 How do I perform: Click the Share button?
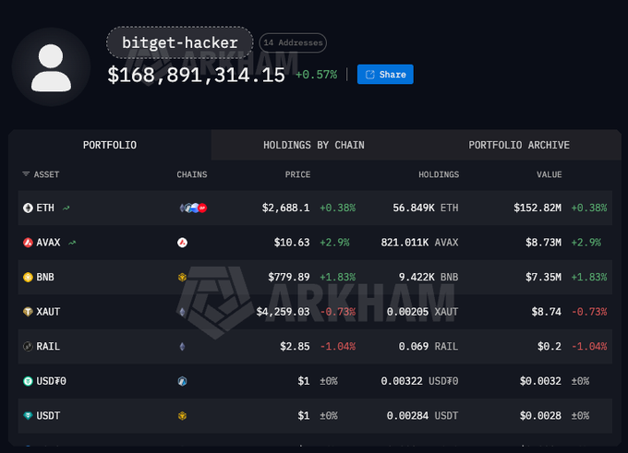385,74
